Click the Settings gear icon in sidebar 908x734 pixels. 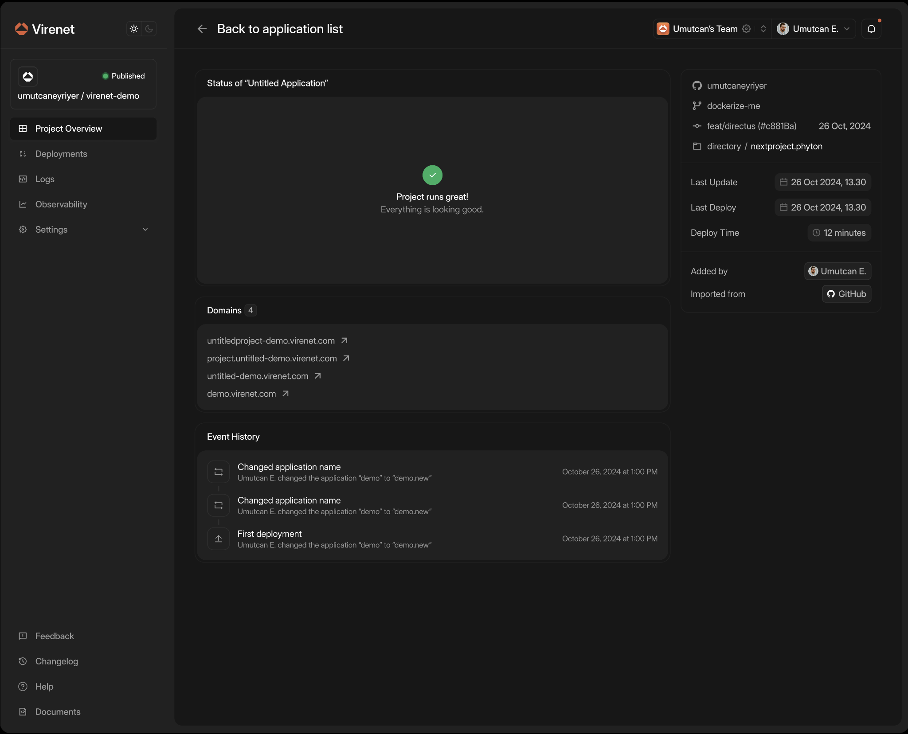click(23, 230)
